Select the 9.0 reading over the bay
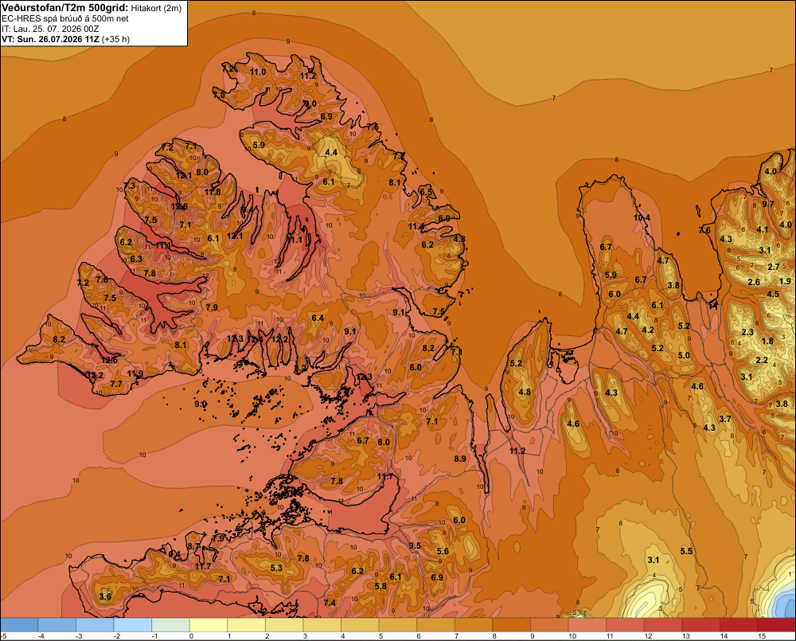796x641 pixels. (x=201, y=405)
